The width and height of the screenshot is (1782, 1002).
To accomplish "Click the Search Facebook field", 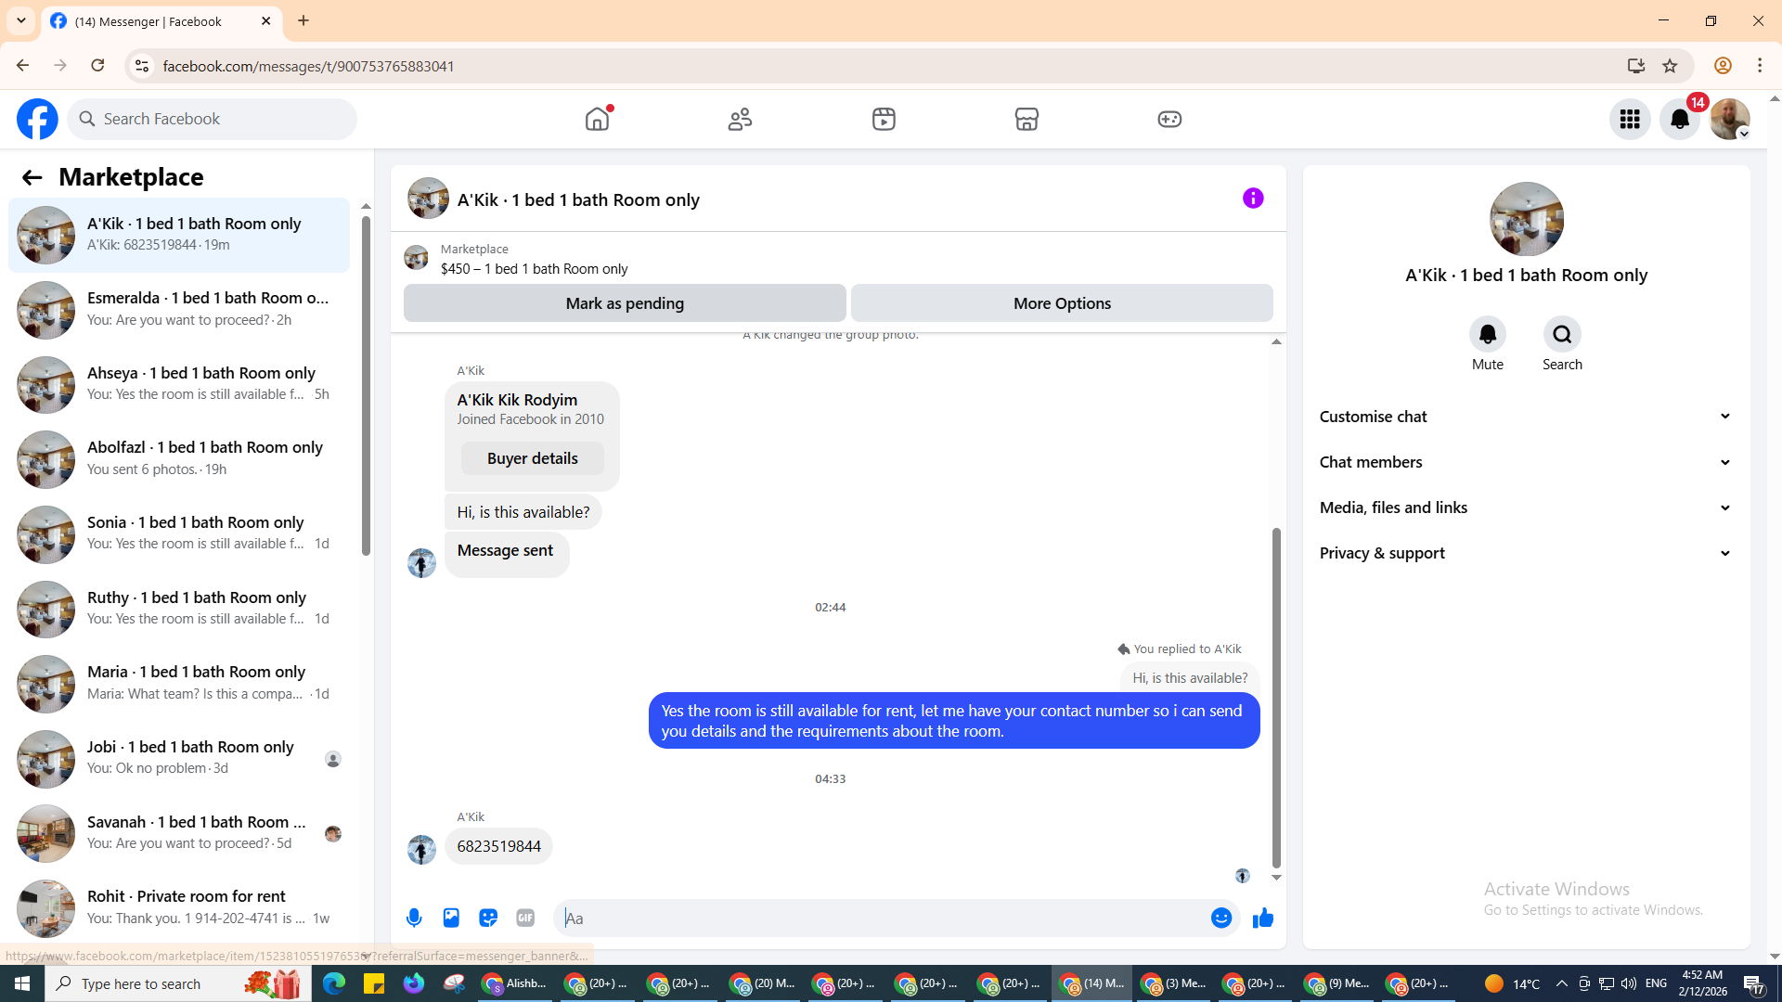I will point(213,119).
